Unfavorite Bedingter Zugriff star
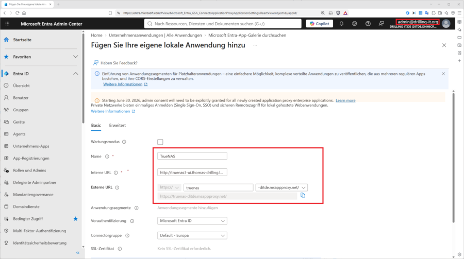 [x=75, y=219]
